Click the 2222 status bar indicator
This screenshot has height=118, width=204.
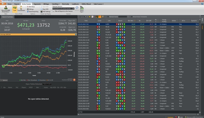180,117
